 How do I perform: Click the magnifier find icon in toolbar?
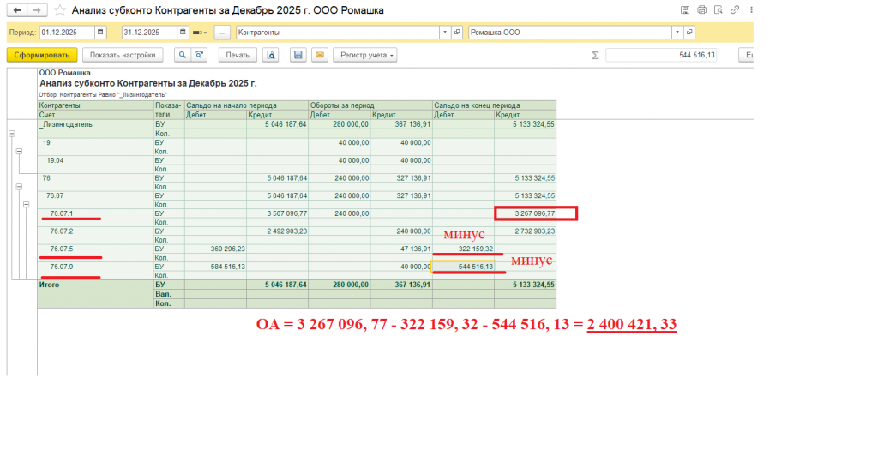click(182, 55)
